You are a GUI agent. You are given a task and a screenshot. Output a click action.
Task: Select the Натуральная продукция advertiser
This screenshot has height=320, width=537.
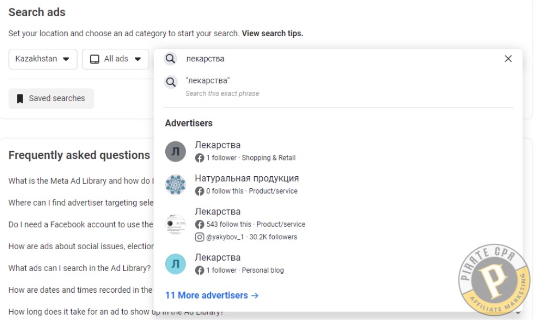point(338,184)
